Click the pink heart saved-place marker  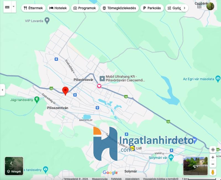click(x=99, y=86)
